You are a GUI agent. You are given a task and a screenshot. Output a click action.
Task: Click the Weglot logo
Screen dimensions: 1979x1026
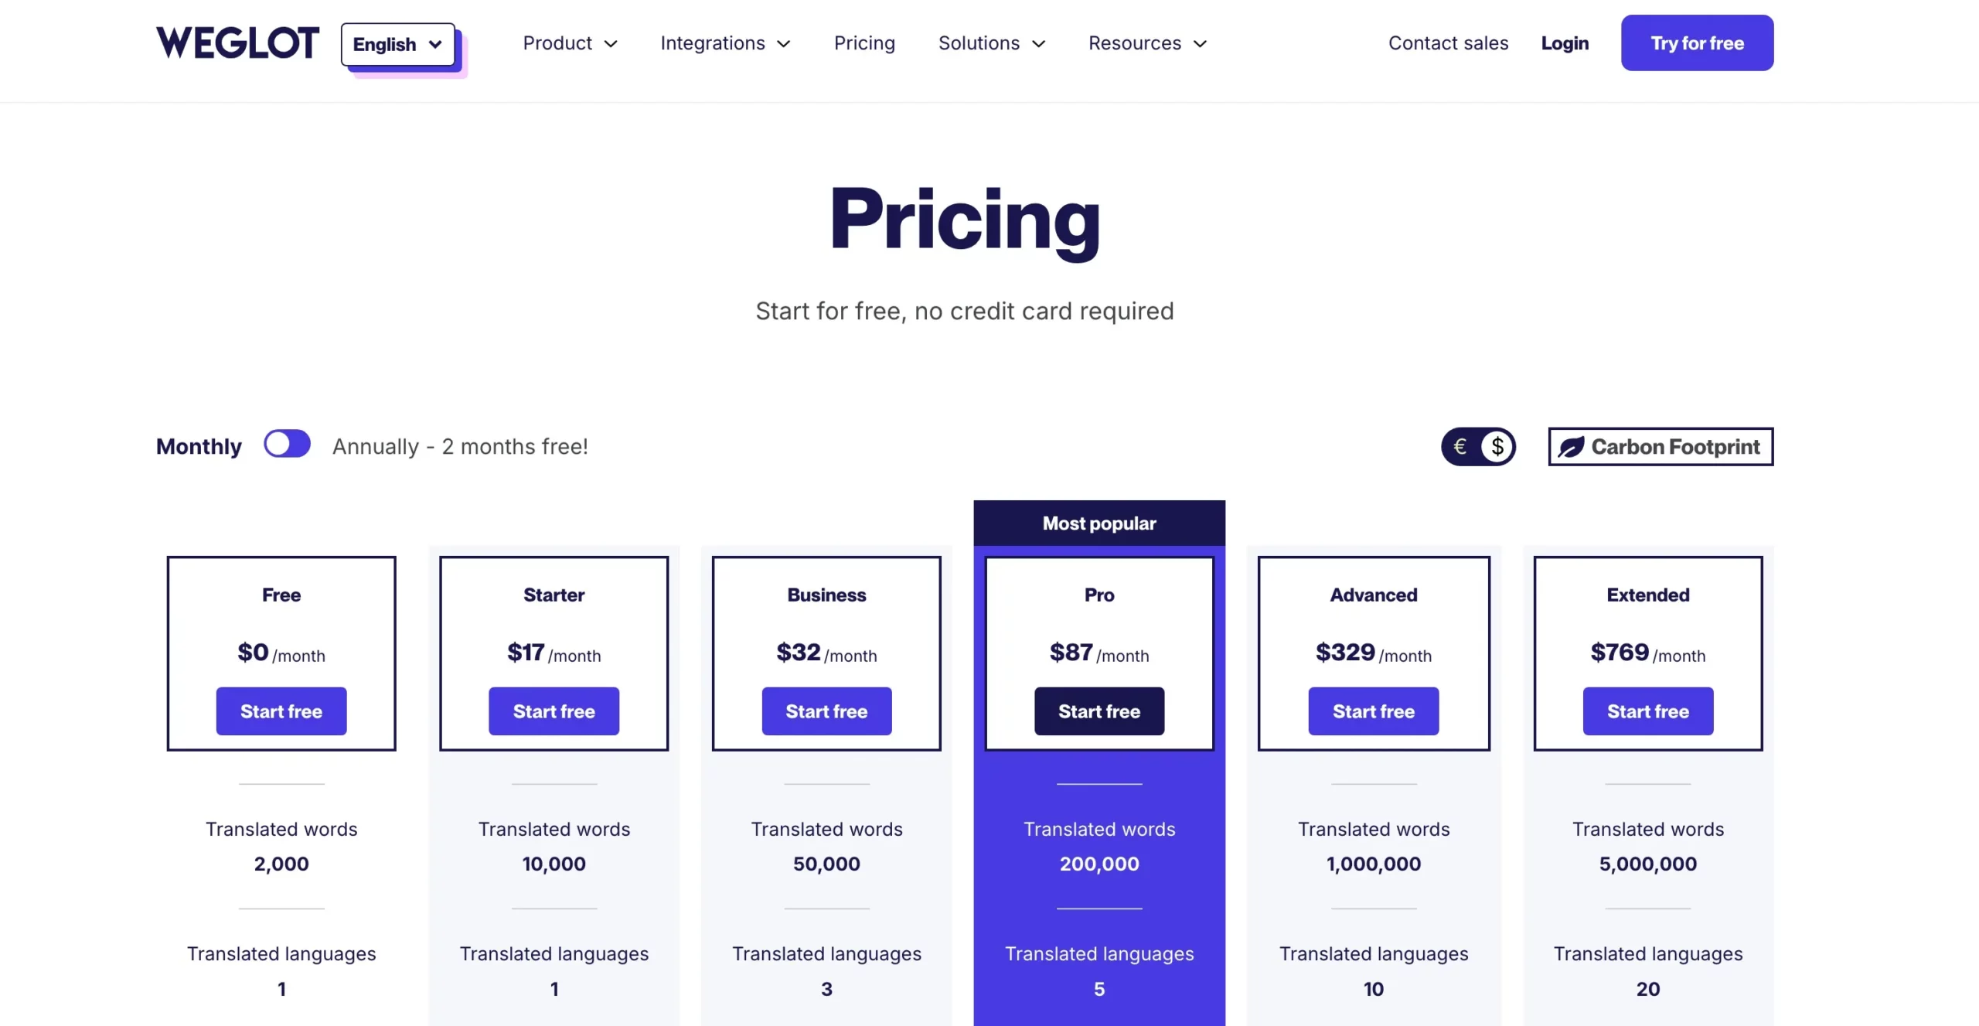237,43
